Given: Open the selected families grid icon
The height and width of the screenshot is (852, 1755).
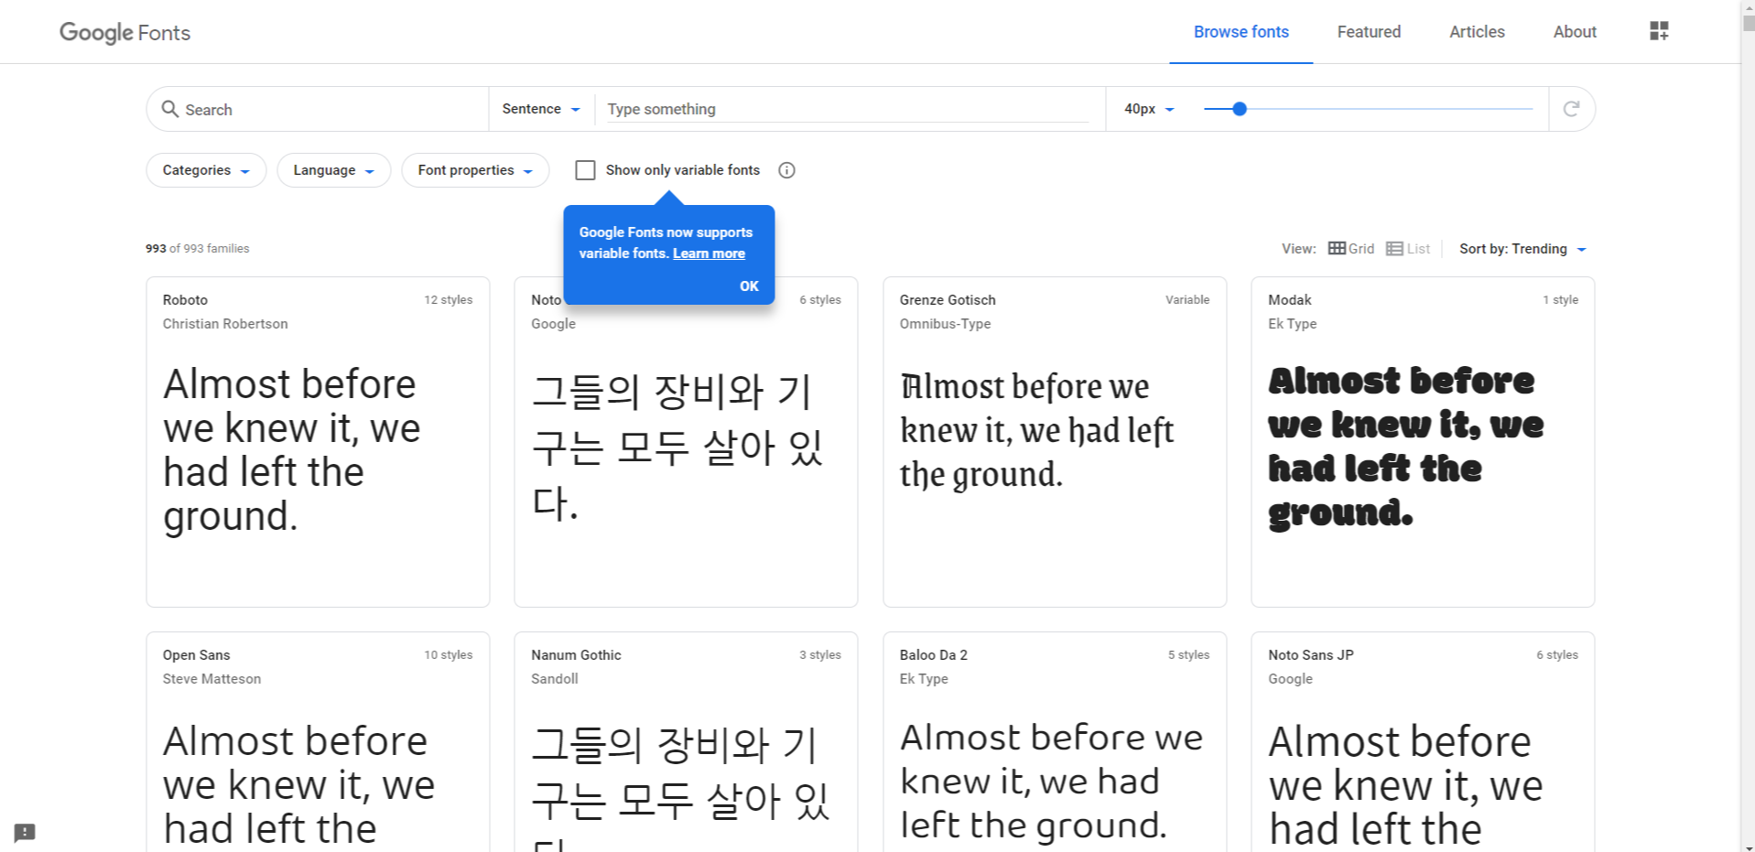Looking at the screenshot, I should pos(1659,31).
